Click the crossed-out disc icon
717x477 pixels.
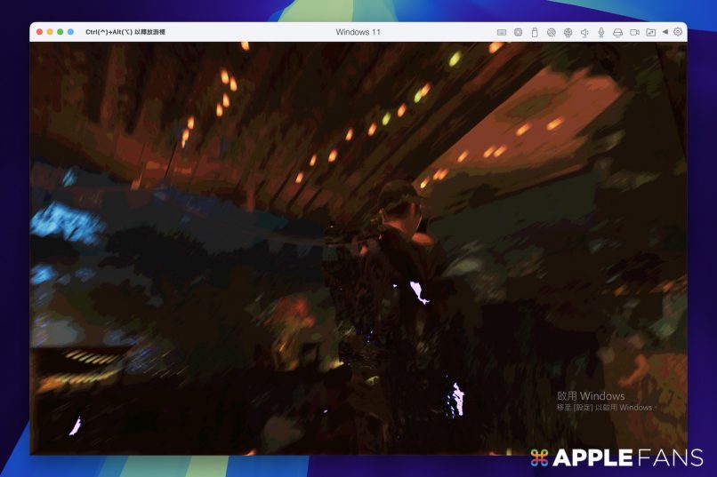[552, 32]
